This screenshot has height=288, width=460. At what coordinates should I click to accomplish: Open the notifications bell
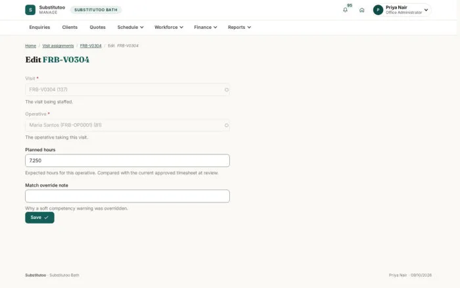[345, 10]
